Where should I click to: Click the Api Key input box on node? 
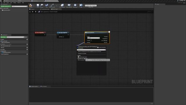[x=63, y=37]
